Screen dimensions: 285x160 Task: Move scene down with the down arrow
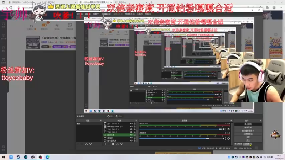90,144
